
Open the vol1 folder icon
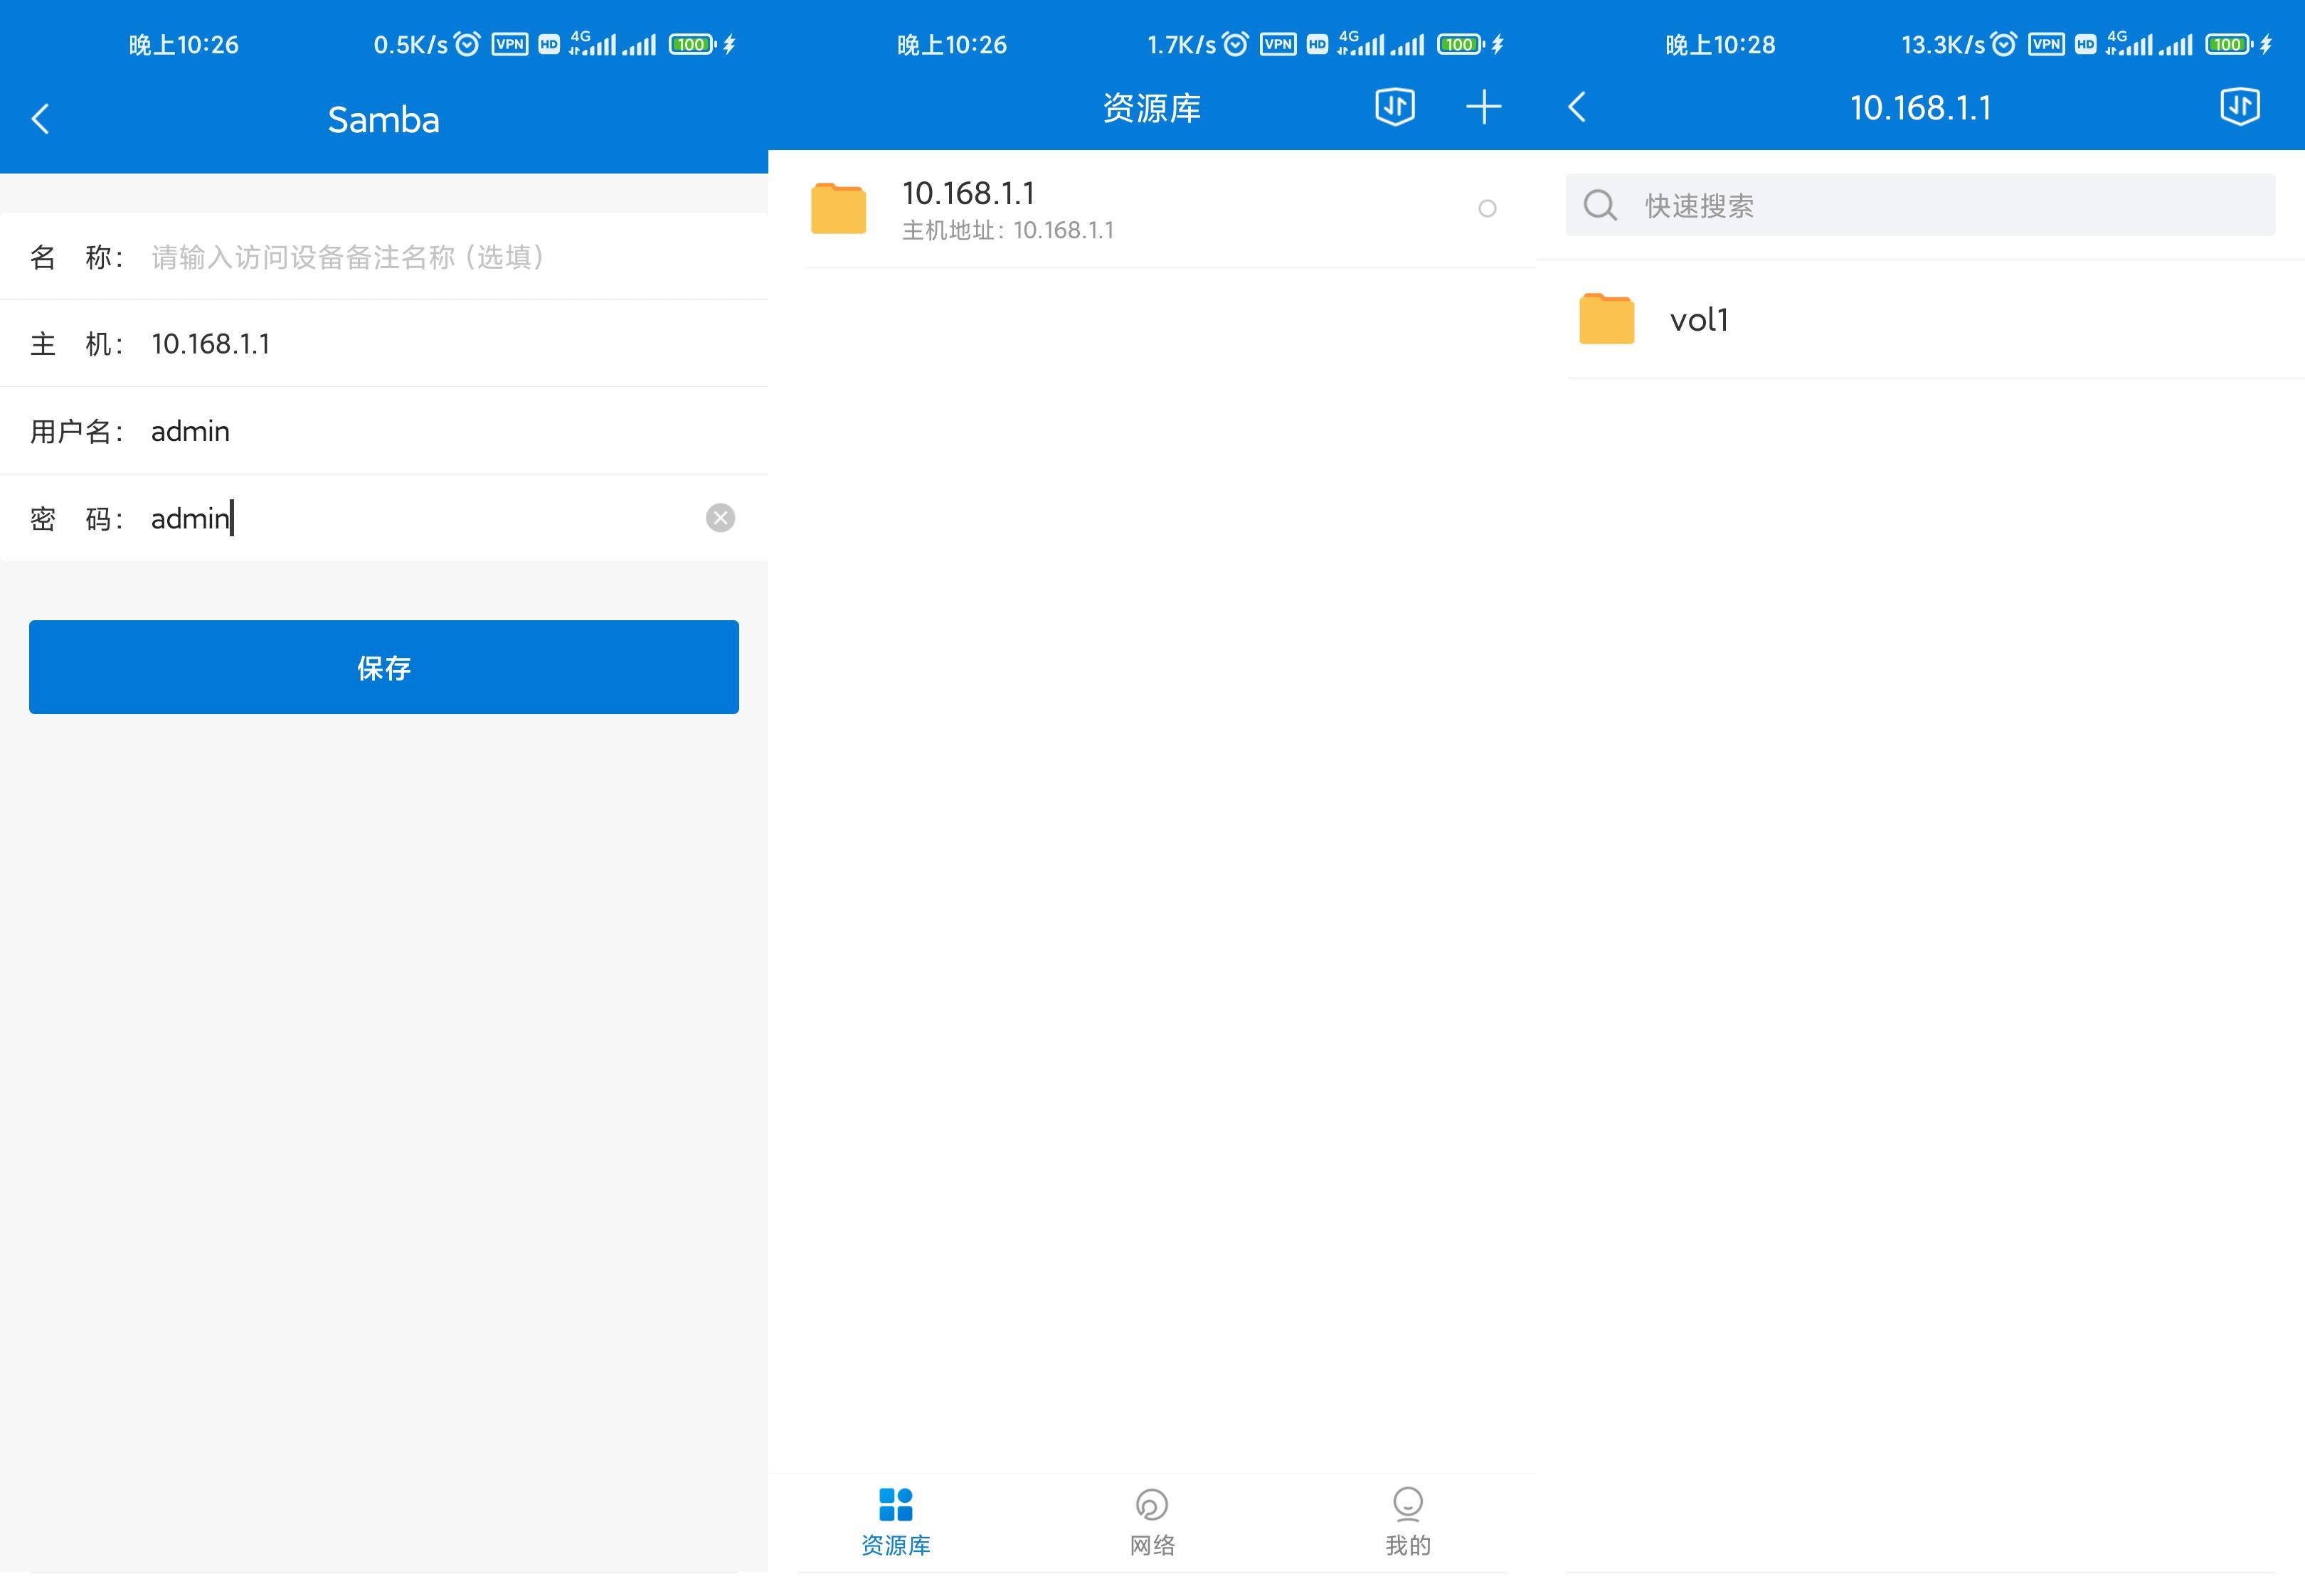[1607, 319]
